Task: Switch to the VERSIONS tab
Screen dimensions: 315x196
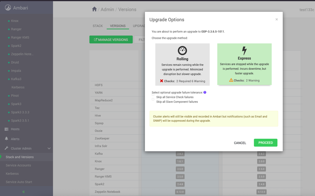Action: [x=118, y=26]
